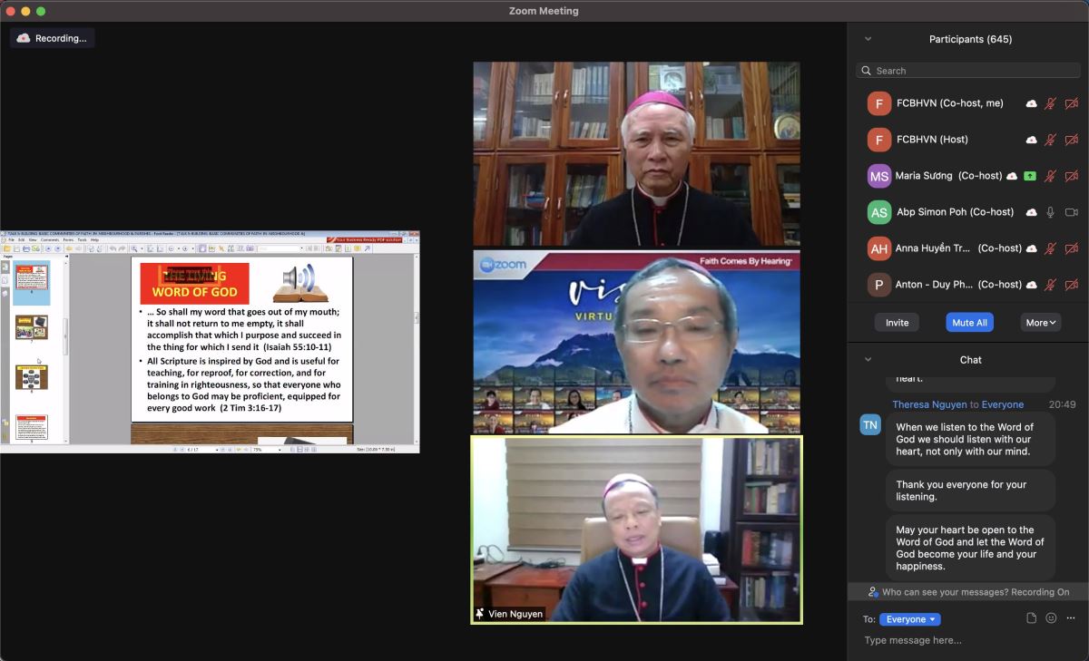Click the AH avatar for Anna Huyền
Image resolution: width=1089 pixels, height=661 pixels.
[x=878, y=248]
